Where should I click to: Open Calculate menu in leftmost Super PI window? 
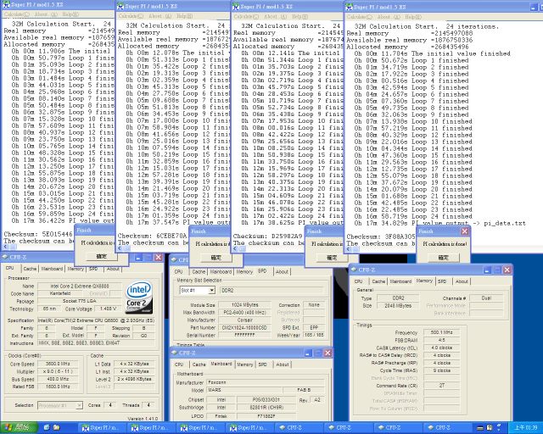pyautogui.click(x=17, y=14)
